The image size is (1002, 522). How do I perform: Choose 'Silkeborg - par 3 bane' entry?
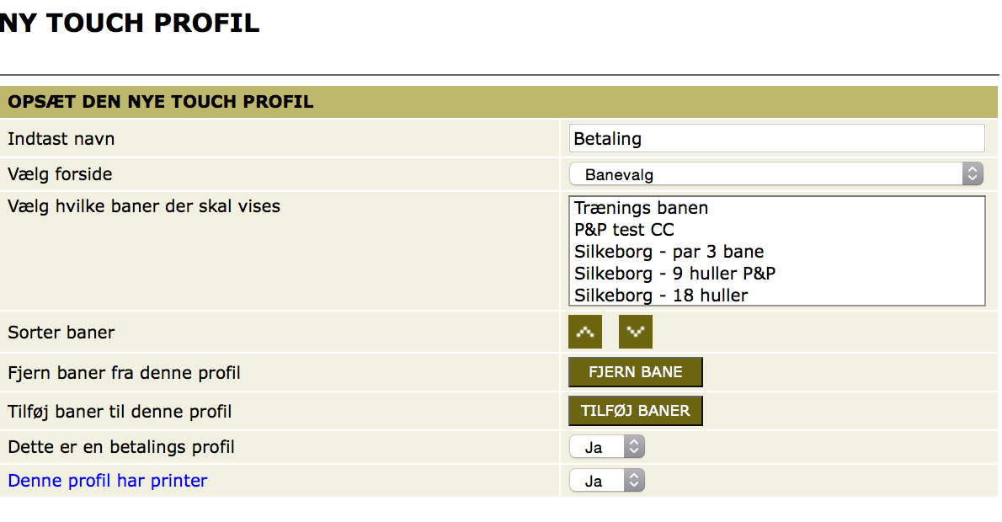pos(669,251)
